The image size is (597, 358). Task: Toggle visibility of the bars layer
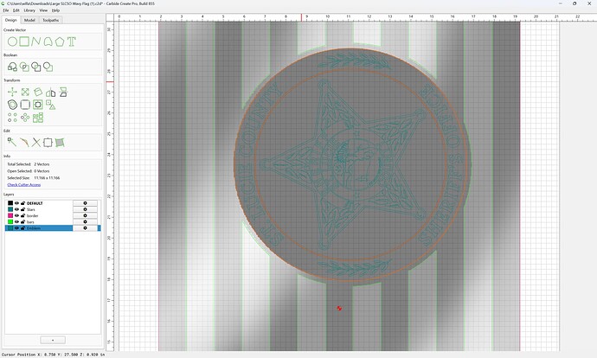click(16, 221)
